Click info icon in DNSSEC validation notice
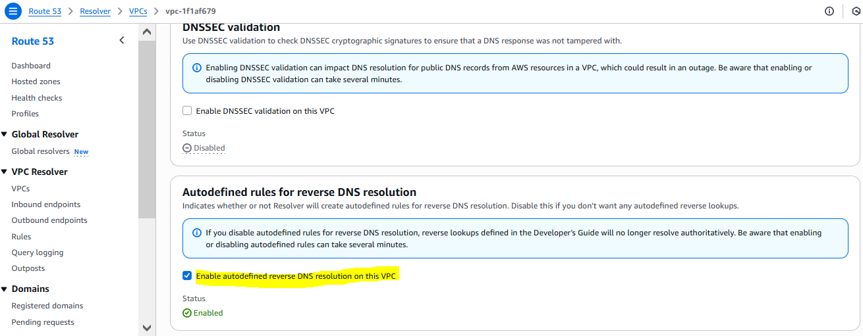 [196, 68]
